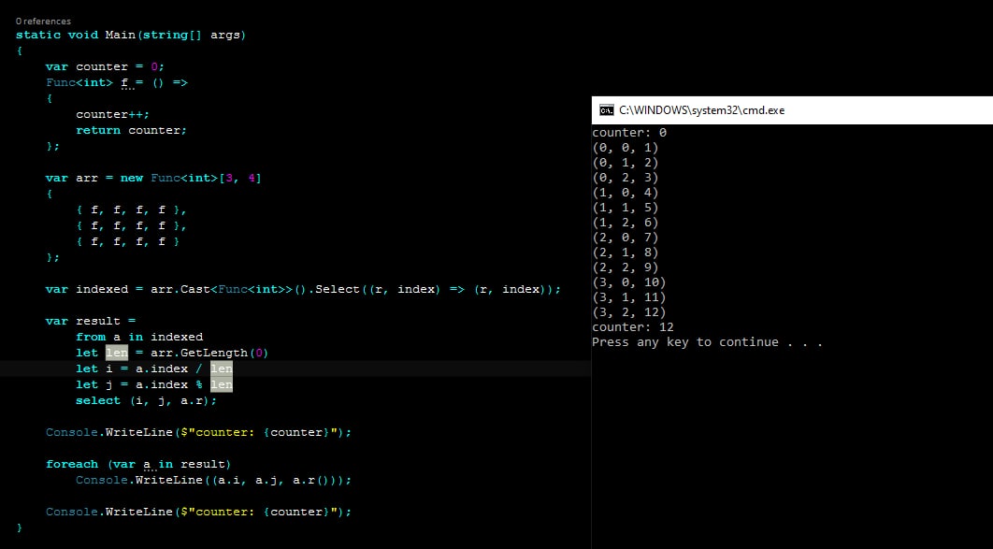This screenshot has width=993, height=549.
Task: Click the cmd.exe window icon
Action: [606, 110]
